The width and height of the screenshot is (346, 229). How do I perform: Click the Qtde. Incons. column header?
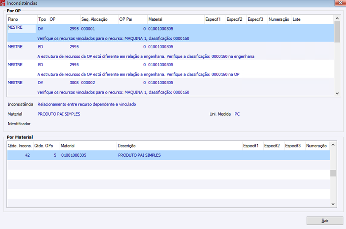[x=20, y=146]
